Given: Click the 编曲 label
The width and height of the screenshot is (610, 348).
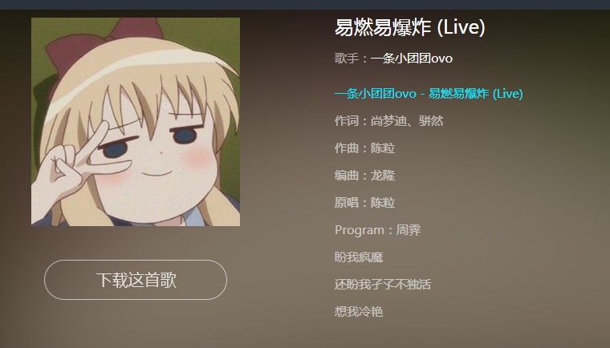Looking at the screenshot, I should [x=346, y=176].
